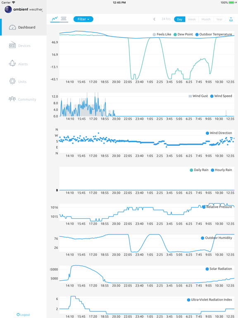This screenshot has width=238, height=318.
Task: Click the Alerts sidebar label
Action: click(x=23, y=64)
